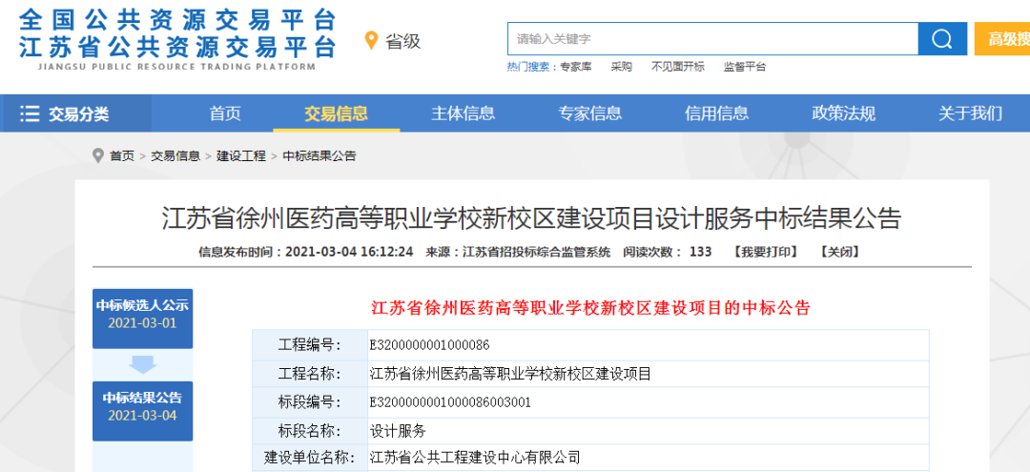Click 交易信息 in the breadcrumb
The height and width of the screenshot is (472, 1030).
coord(175,156)
